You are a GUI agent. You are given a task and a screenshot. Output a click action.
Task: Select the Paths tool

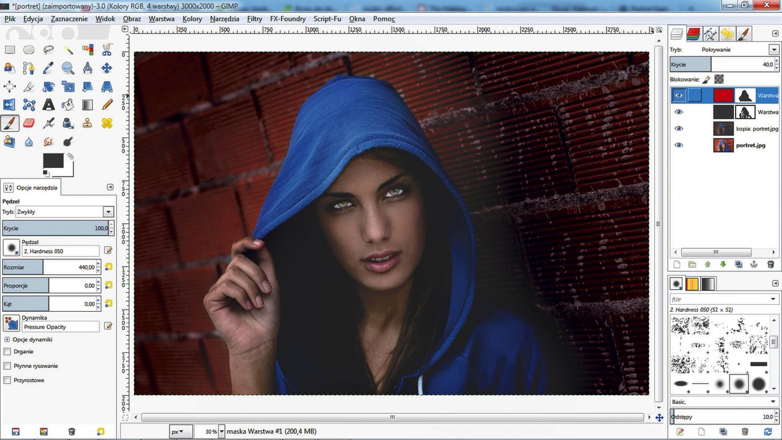pyautogui.click(x=29, y=68)
